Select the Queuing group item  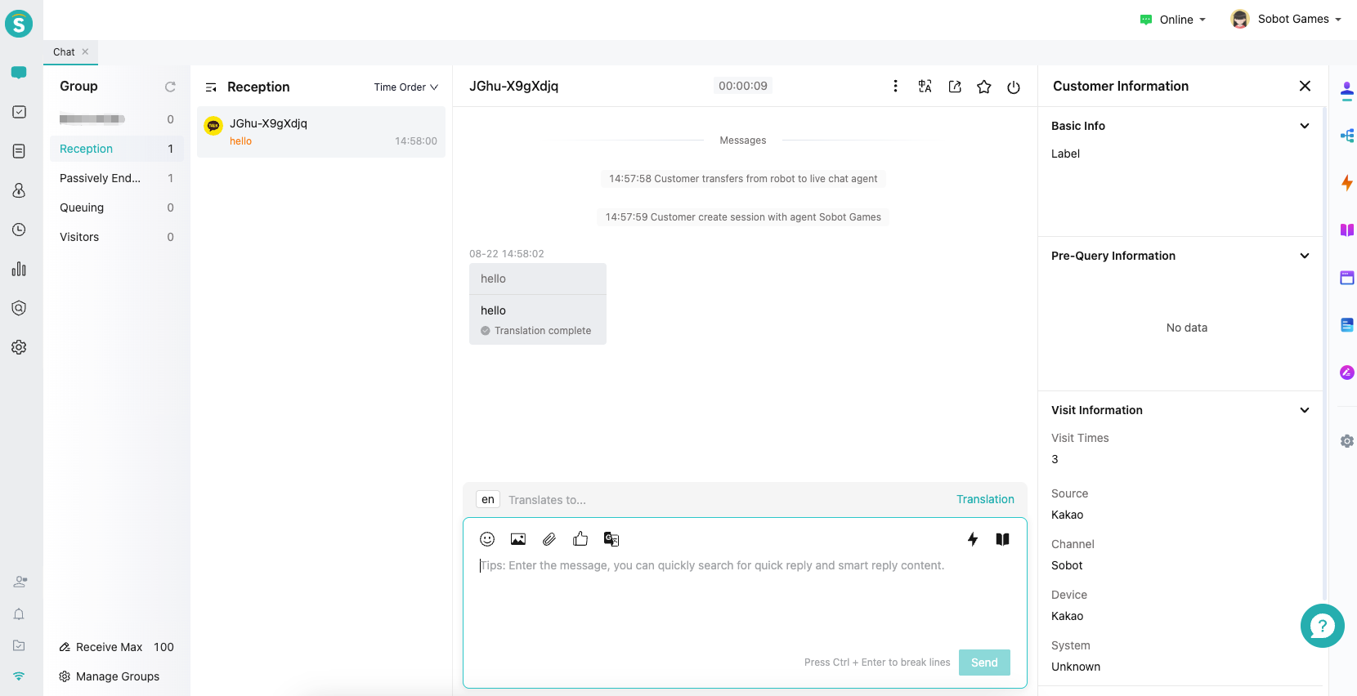[x=82, y=207]
